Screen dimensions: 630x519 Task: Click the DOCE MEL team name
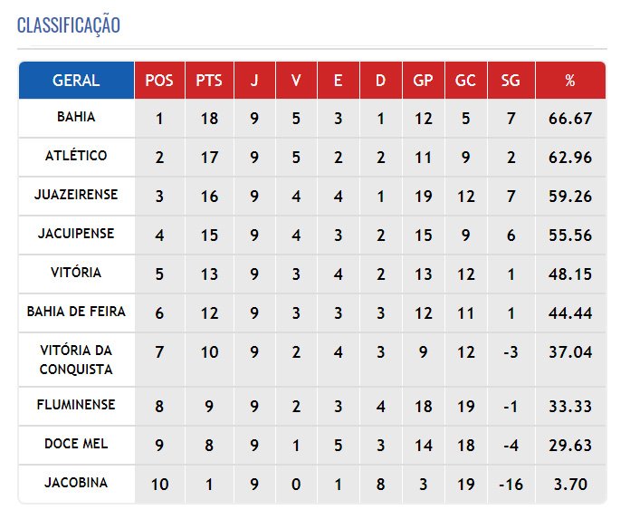pos(76,444)
